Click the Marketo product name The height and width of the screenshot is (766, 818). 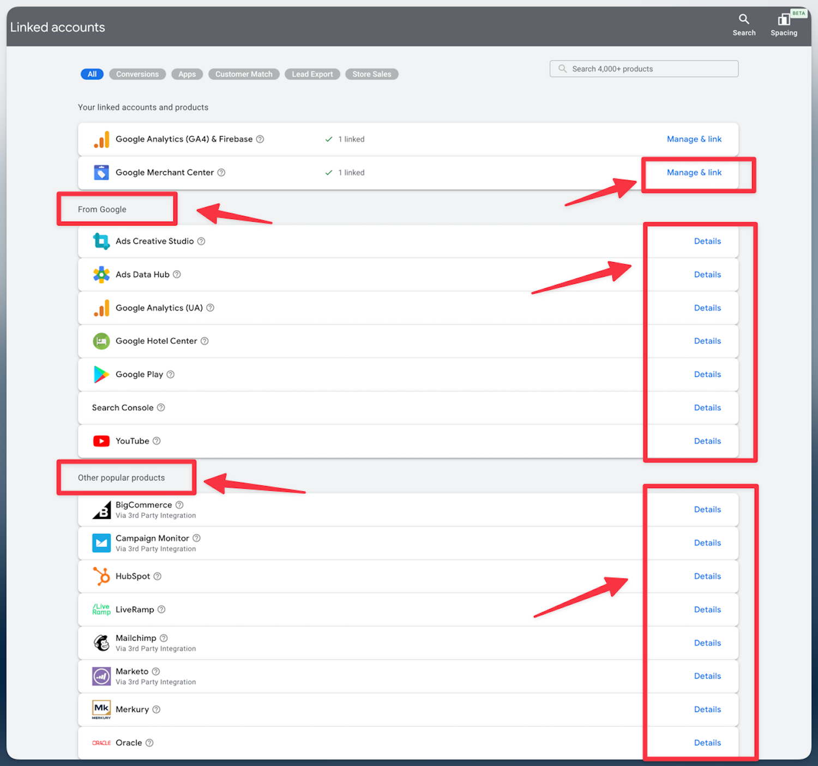pos(132,672)
